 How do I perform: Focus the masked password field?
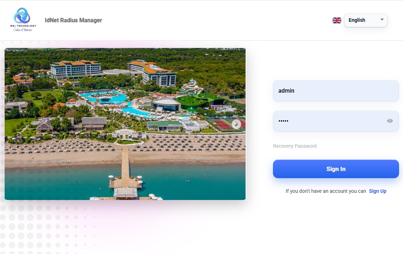point(336,121)
